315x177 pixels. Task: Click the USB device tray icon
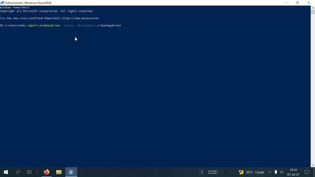(276, 172)
